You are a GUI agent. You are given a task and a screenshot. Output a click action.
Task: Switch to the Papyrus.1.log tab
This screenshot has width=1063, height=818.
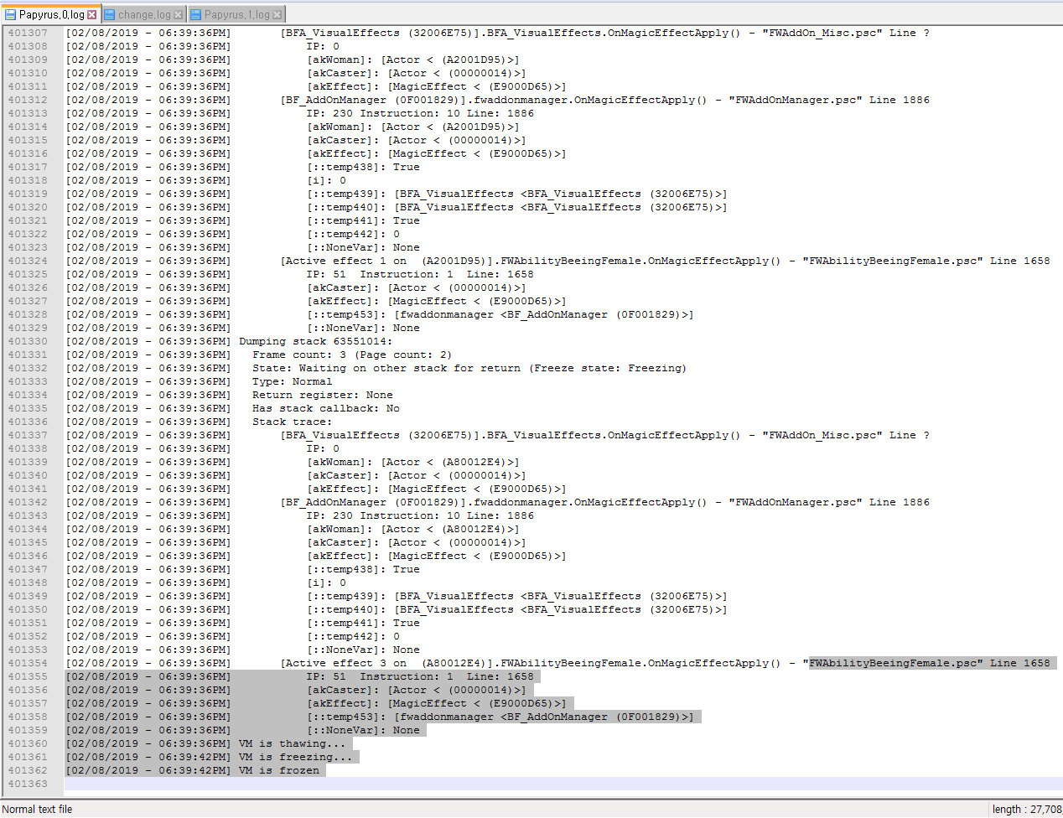(x=236, y=14)
